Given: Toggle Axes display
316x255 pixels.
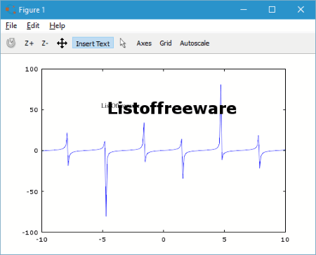Looking at the screenshot, I should 144,43.
